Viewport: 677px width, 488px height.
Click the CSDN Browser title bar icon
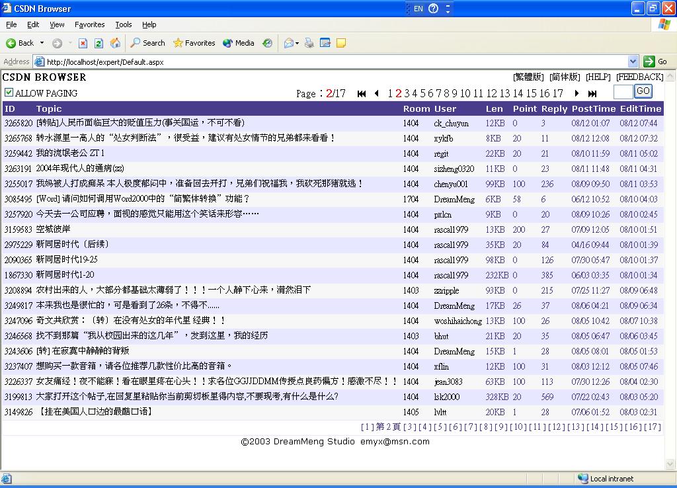(7, 8)
